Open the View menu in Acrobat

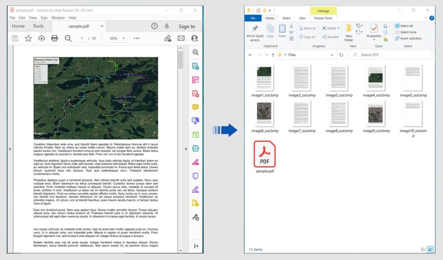click(x=33, y=18)
